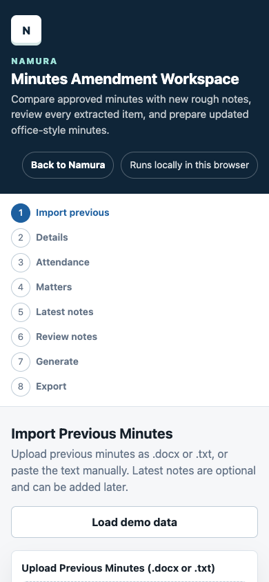Click the Compare approved minutes description text
Image resolution: width=269 pixels, height=582 pixels.
pos(131,115)
